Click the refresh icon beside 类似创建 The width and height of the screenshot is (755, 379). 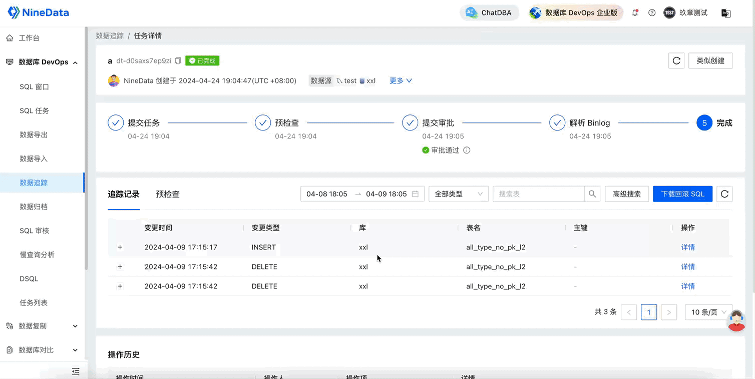676,61
